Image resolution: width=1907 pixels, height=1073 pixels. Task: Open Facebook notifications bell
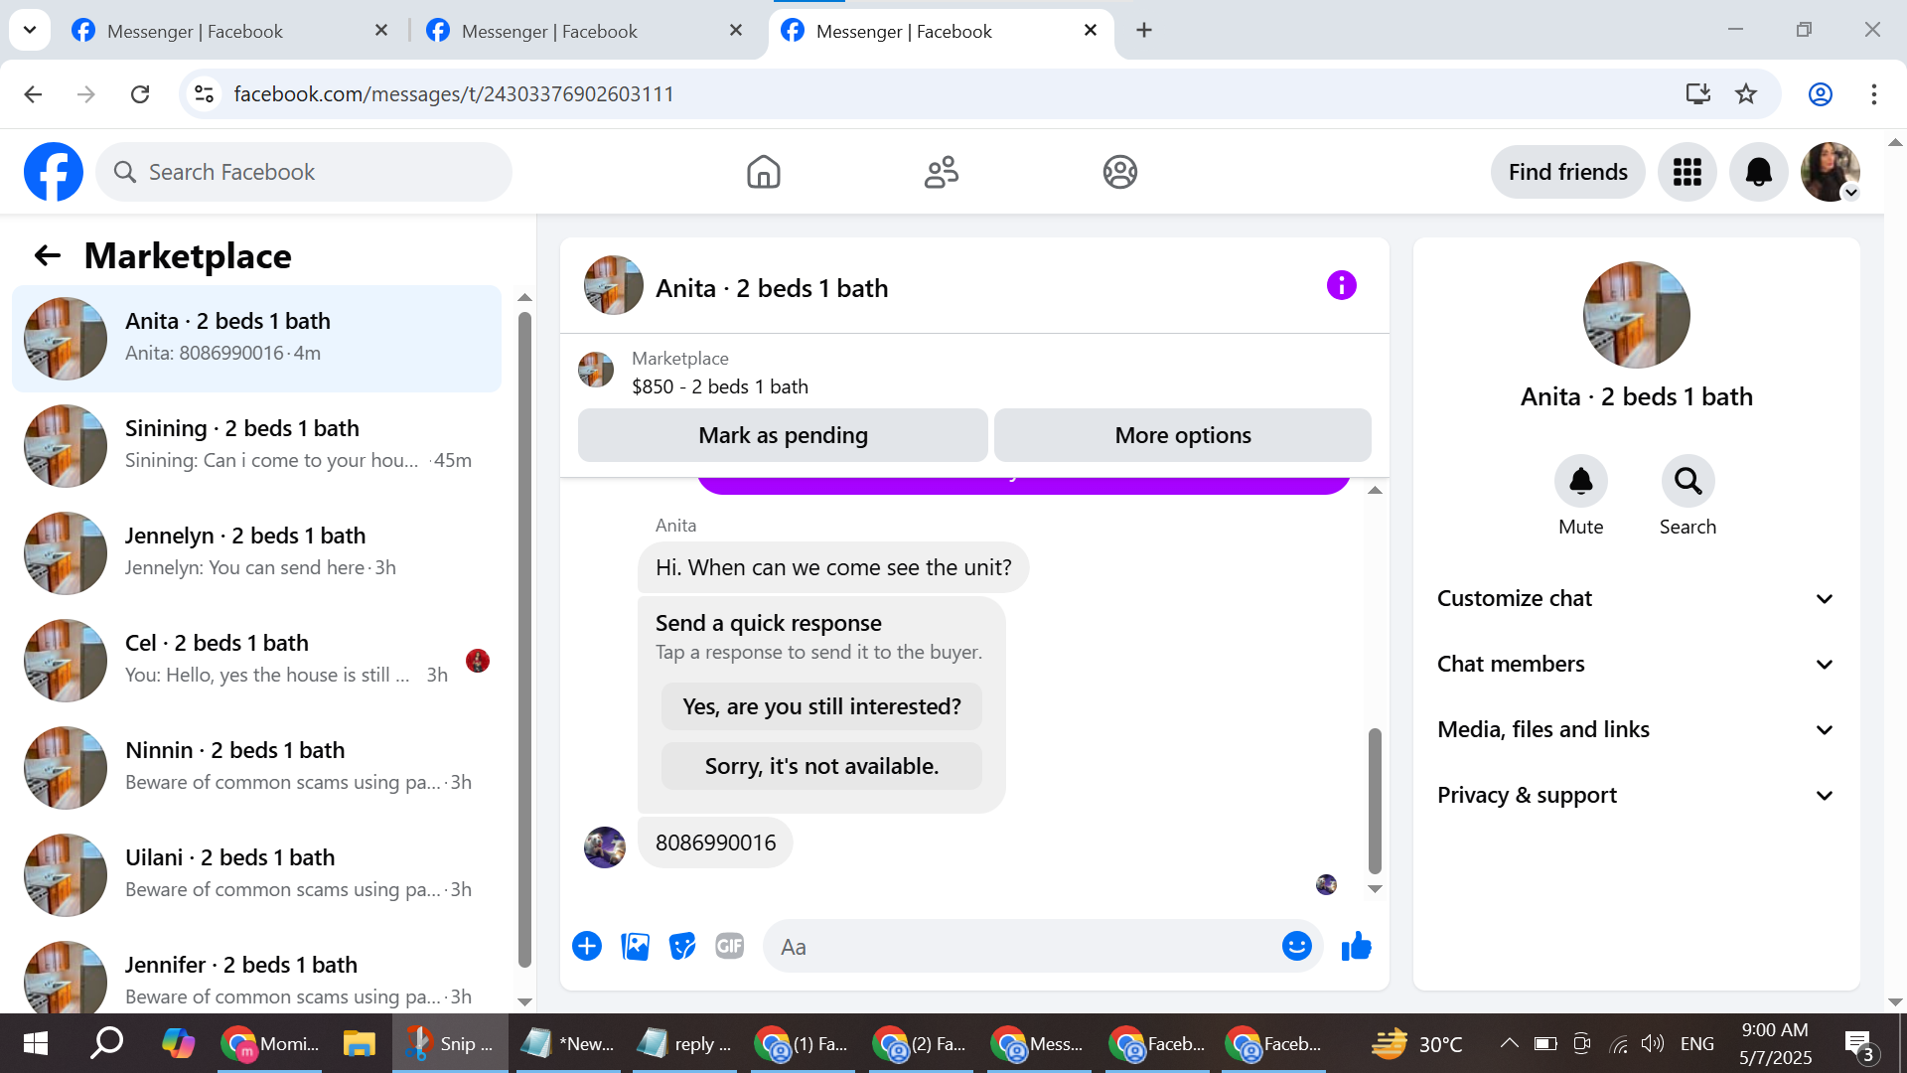pos(1758,173)
